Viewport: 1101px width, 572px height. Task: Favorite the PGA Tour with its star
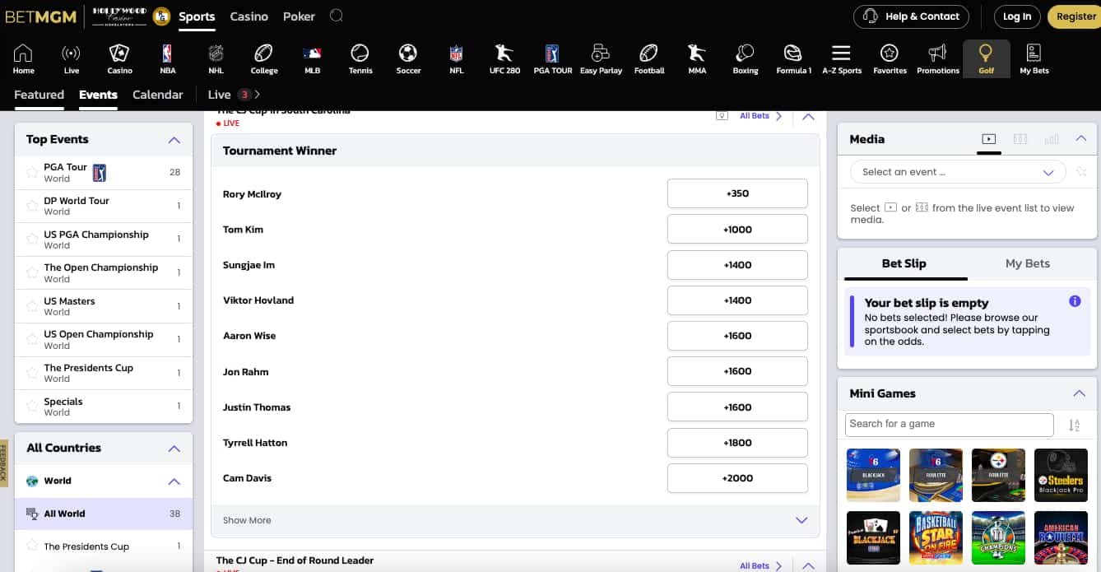tap(32, 172)
